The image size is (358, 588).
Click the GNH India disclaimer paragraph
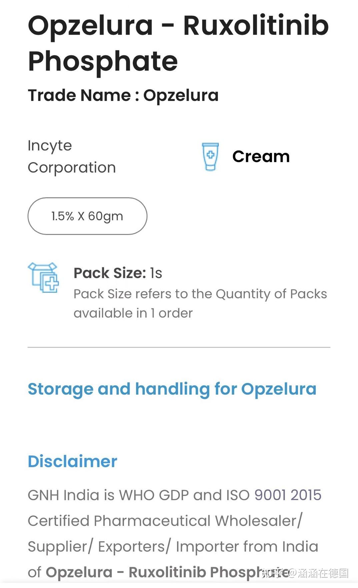pyautogui.click(x=175, y=534)
